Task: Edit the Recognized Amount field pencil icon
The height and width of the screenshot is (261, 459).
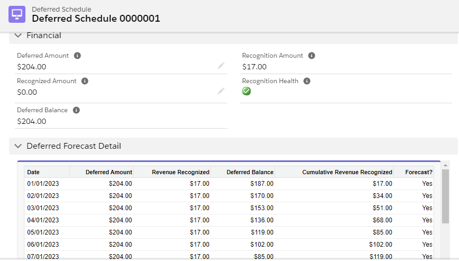Action: [221, 91]
